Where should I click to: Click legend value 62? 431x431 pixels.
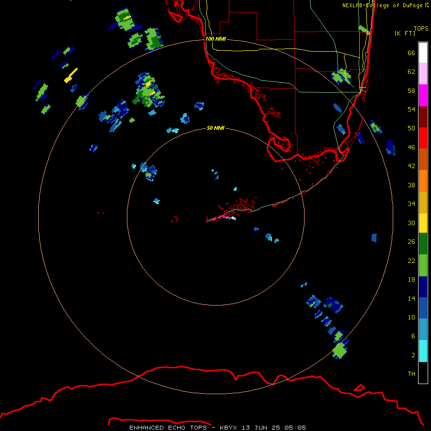[x=411, y=71]
